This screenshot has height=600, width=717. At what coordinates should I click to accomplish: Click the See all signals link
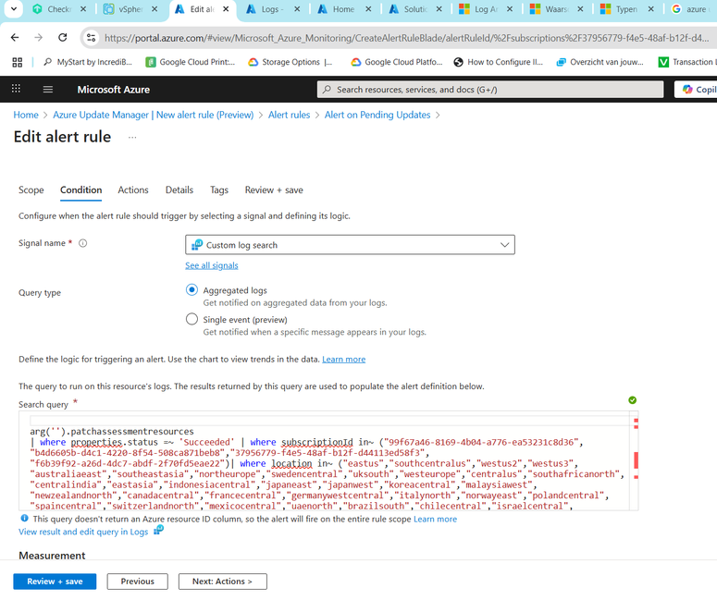pyautogui.click(x=212, y=265)
